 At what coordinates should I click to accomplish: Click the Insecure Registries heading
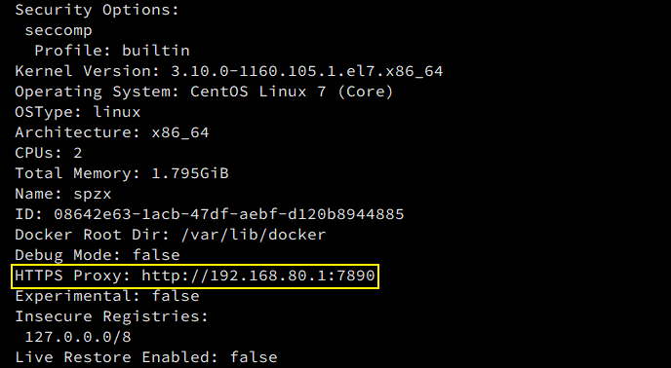tap(112, 316)
